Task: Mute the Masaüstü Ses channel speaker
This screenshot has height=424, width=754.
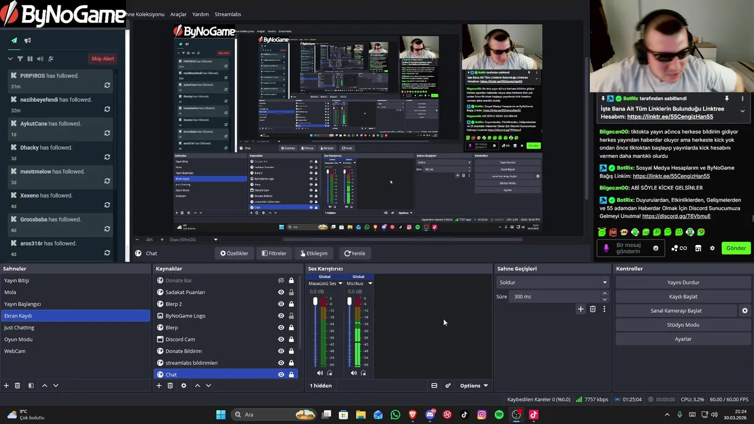Action: [x=320, y=373]
